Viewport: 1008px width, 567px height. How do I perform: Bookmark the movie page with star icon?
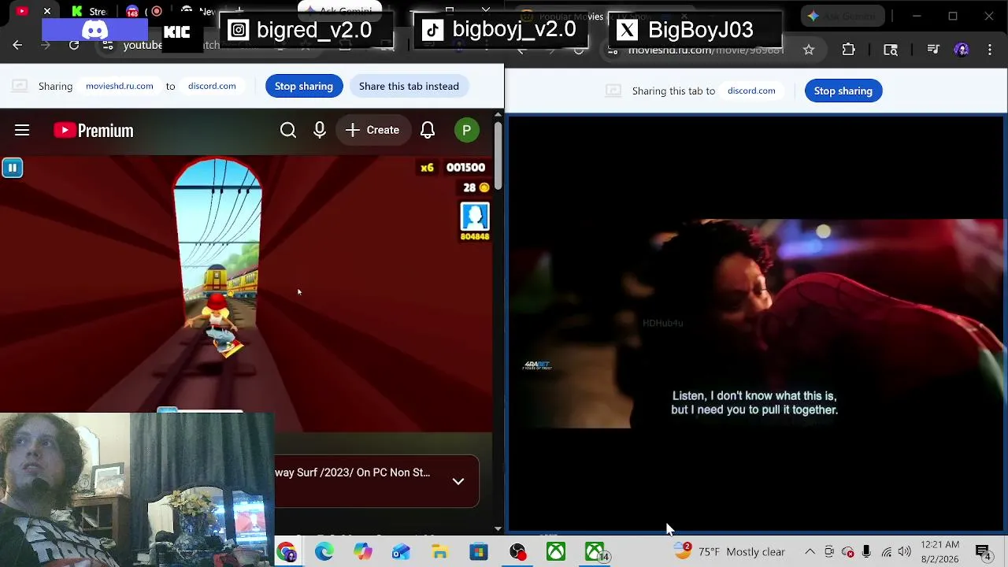[809, 50]
